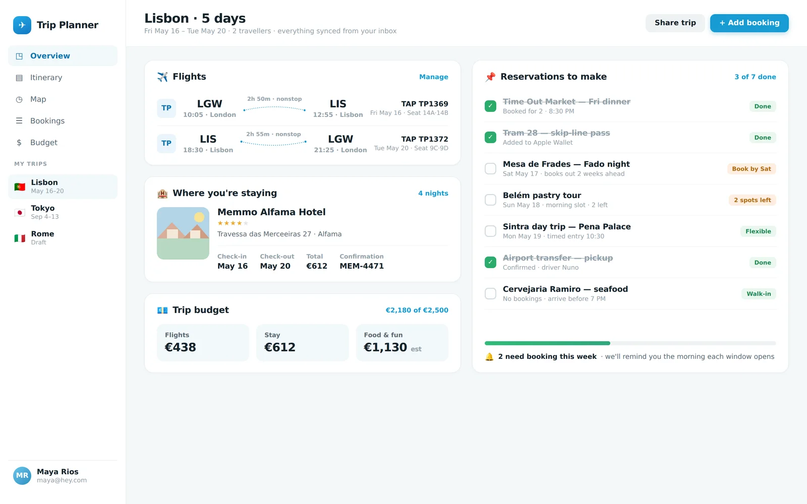807x504 pixels.
Task: Click the Done badge for Airport transfer
Action: (x=763, y=263)
